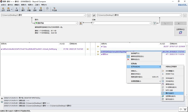The image size is (188, 112).
Task: Click the 刷新 (Refresh) toolbar icon
Action: pos(41,9)
